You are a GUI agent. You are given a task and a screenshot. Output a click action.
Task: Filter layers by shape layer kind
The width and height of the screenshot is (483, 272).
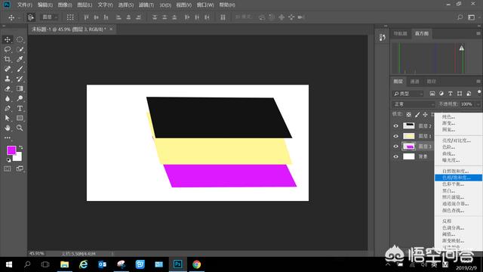point(460,94)
